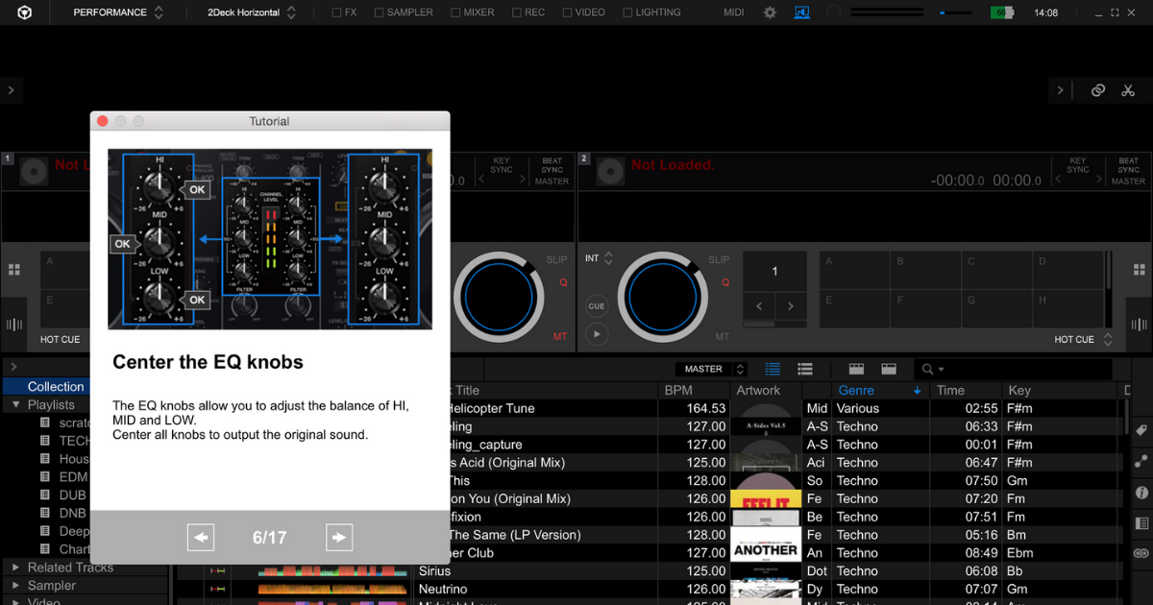Open the 2Deck Horizontal layout dropdown
The height and width of the screenshot is (605, 1153).
coord(252,12)
